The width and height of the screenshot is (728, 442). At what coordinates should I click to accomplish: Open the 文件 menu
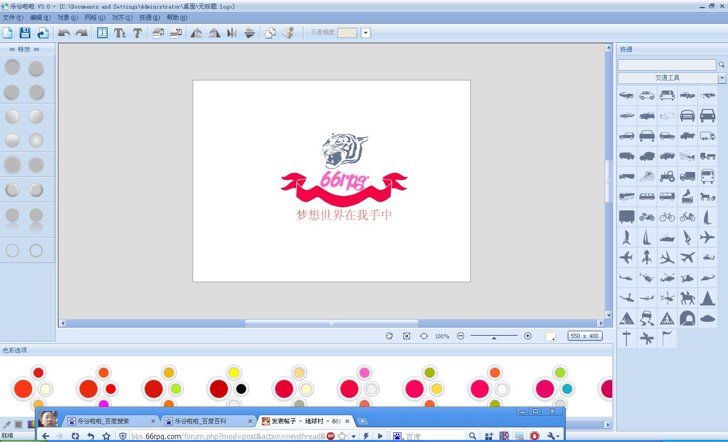13,18
